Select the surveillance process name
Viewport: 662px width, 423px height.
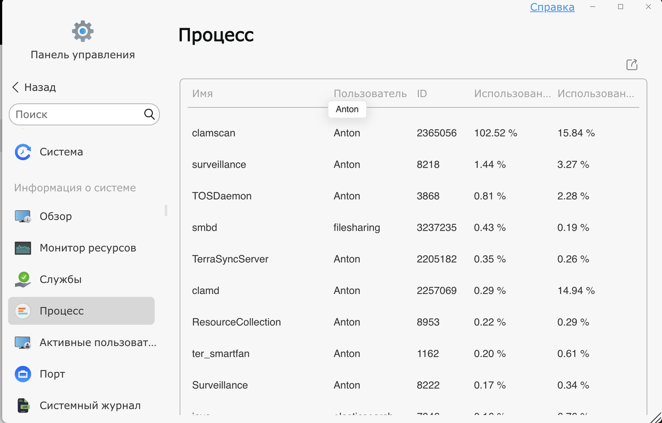coord(219,164)
